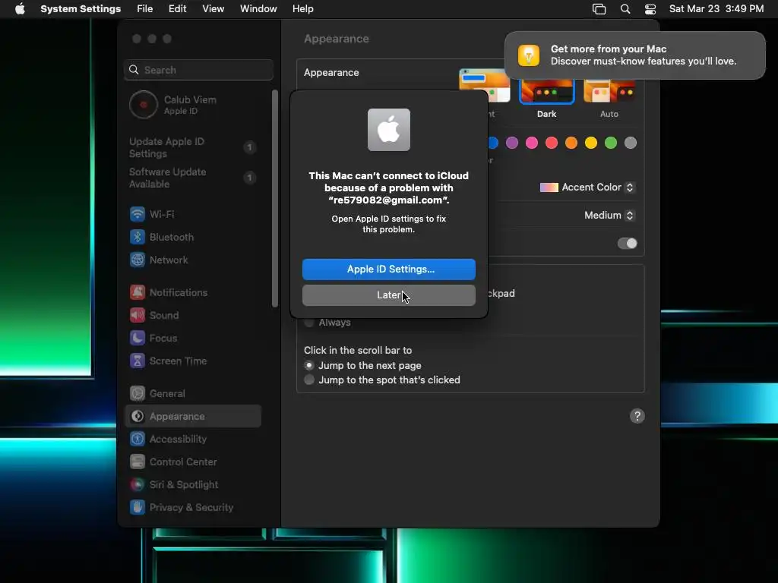Select the Auto appearance thumbnail
This screenshot has width=778, height=583.
tap(609, 91)
